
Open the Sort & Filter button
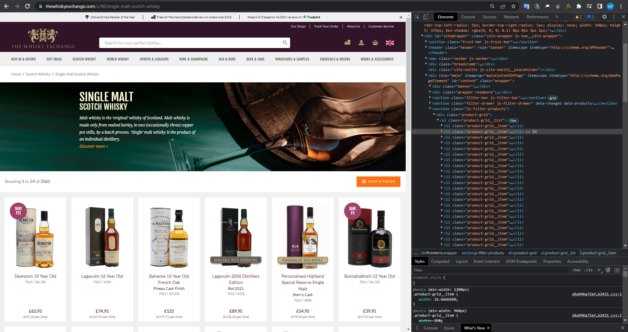[378, 182]
